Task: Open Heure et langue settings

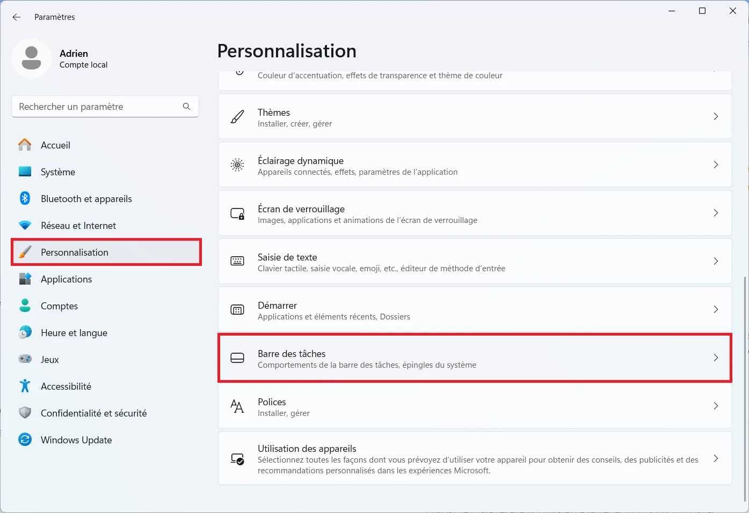Action: [x=105, y=332]
